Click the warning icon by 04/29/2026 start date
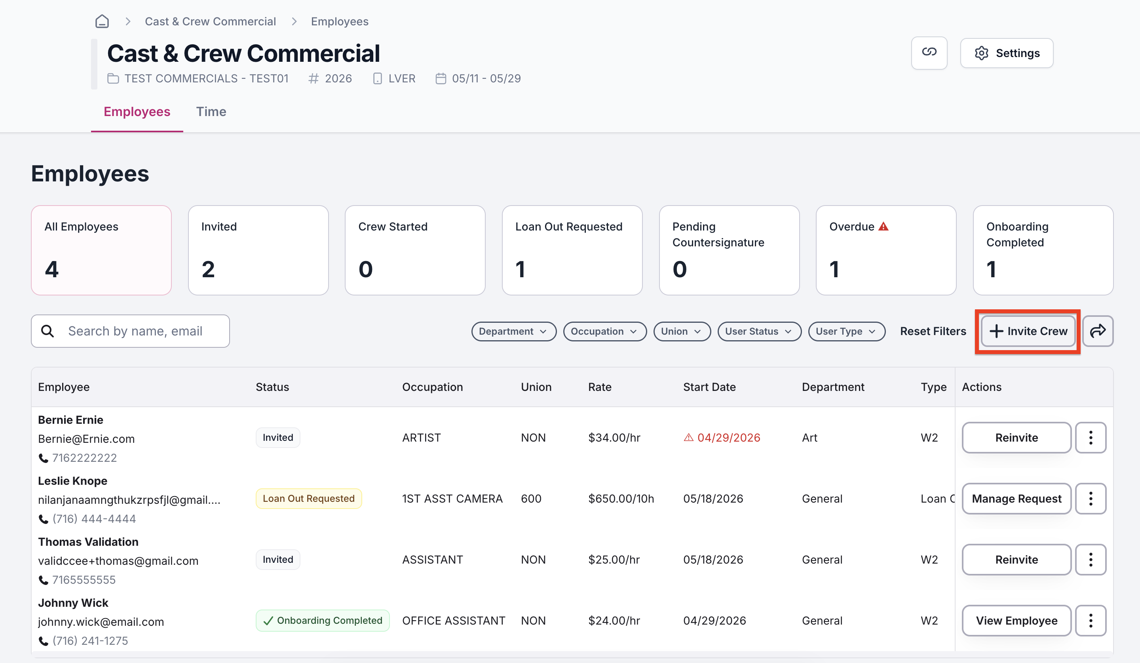This screenshot has height=663, width=1140. [x=688, y=437]
